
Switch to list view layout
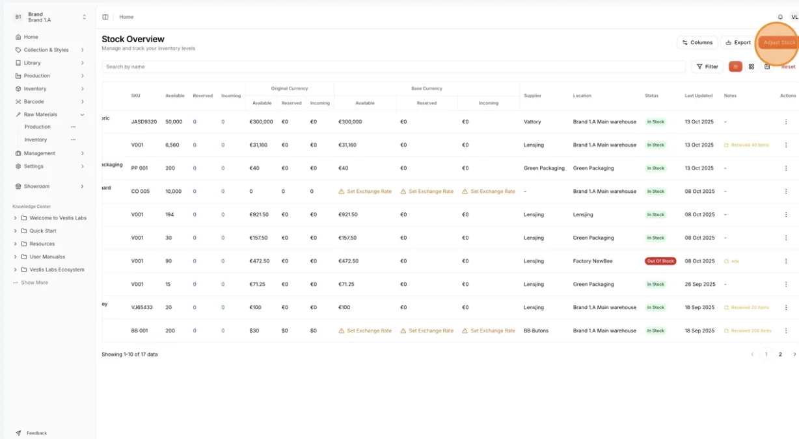coord(735,66)
